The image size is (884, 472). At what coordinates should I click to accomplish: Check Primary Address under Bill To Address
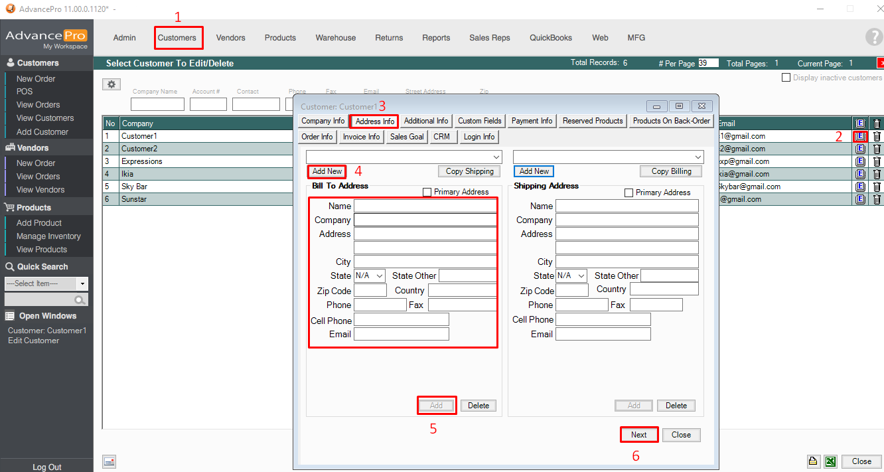(x=427, y=193)
